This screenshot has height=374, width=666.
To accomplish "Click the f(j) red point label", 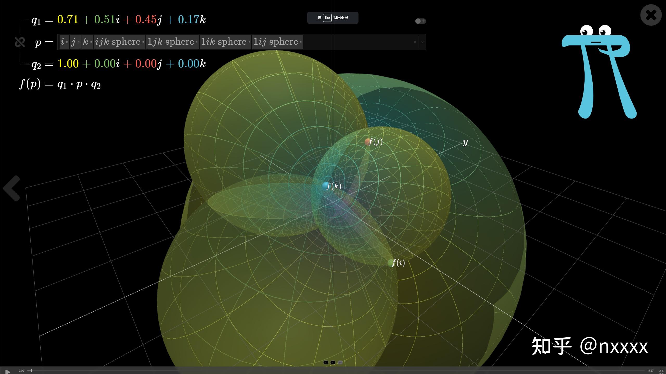I will point(375,142).
